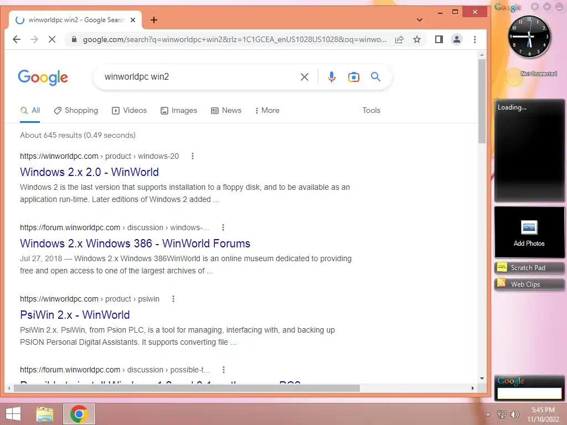Click the Google logo

[43, 77]
